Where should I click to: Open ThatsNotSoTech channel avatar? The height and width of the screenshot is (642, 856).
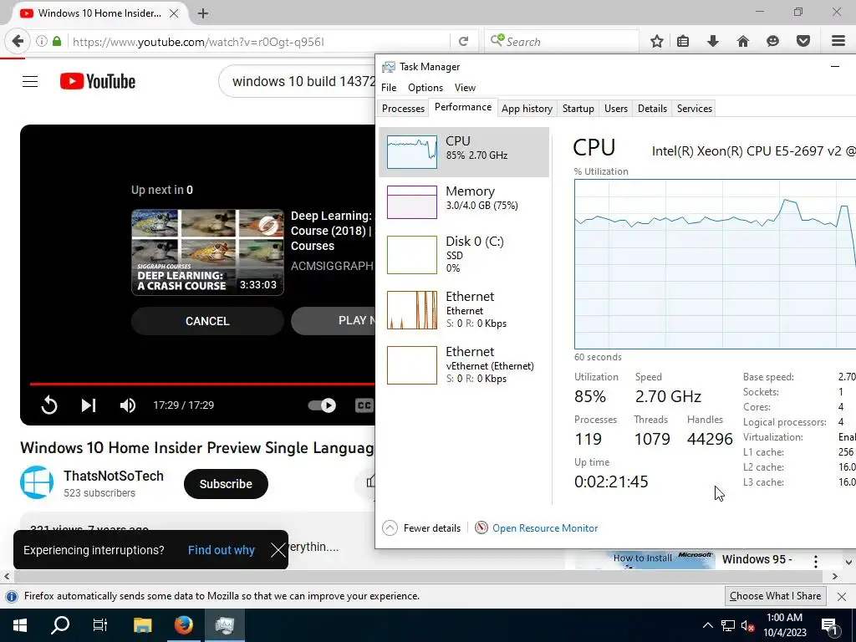click(37, 482)
